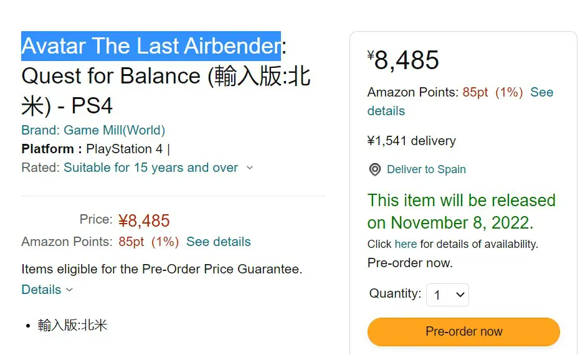Viewport: 580px width, 355px height.
Task: Click the red ¥8,485 price text
Action: tap(144, 220)
